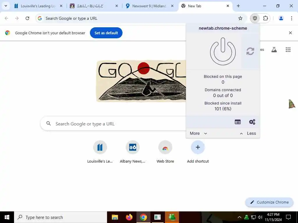Click the Domains connected 0 out of 0 text

tap(223, 93)
